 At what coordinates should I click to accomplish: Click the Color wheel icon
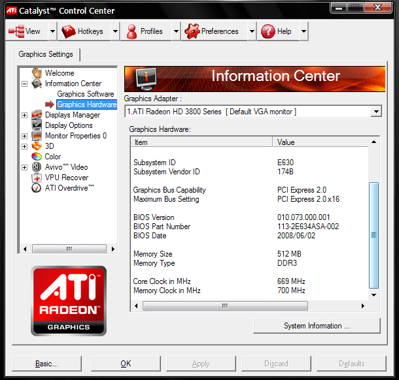tap(37, 157)
